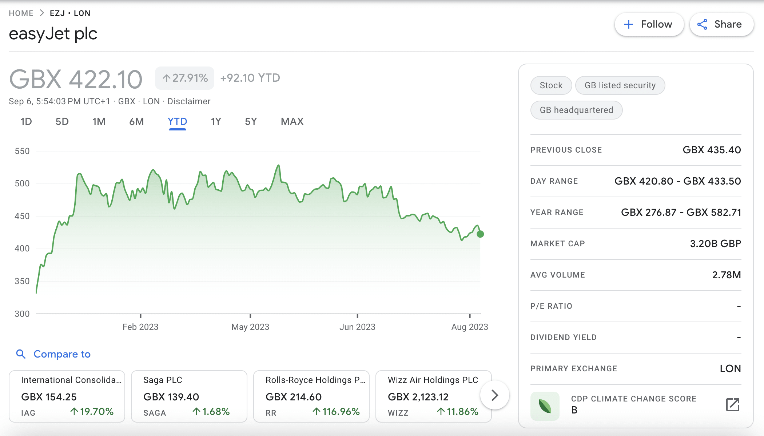Click the AVG VOLUME value 2.78M
This screenshot has width=764, height=436.
727,275
